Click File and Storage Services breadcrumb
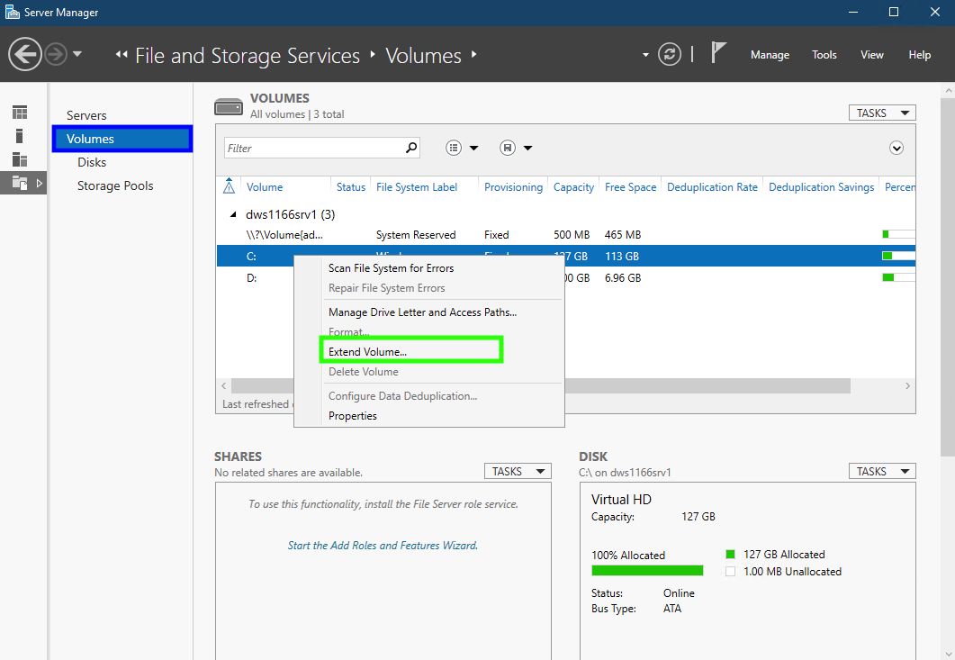Viewport: 955px width, 660px height. click(248, 56)
